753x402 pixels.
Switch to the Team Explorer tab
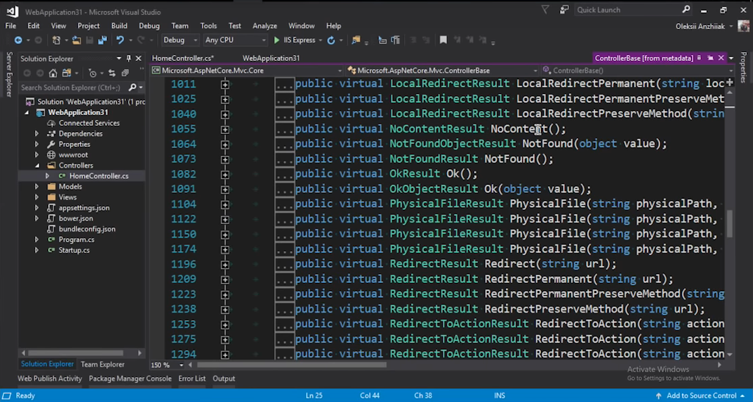coord(102,364)
